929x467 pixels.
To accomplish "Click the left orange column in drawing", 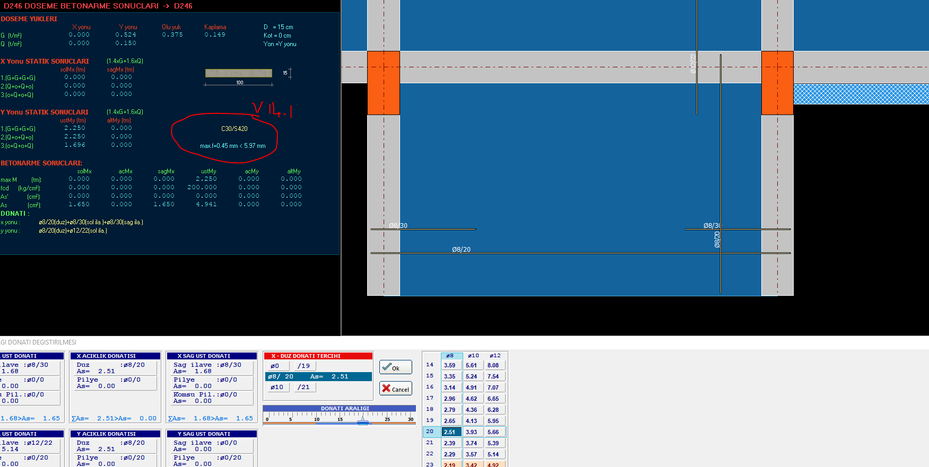I will point(383,83).
